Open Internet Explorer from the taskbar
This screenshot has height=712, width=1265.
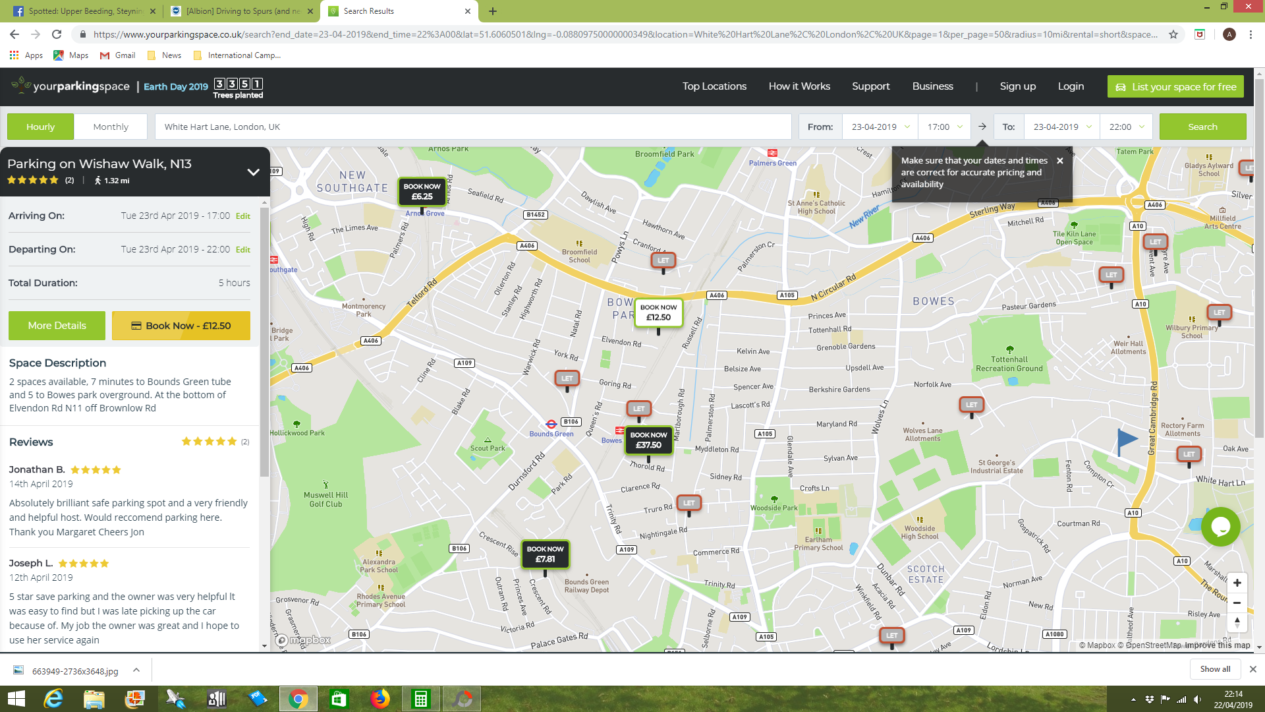coord(53,699)
